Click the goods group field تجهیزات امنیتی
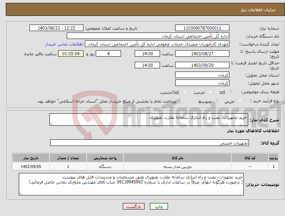 [x=150, y=143]
